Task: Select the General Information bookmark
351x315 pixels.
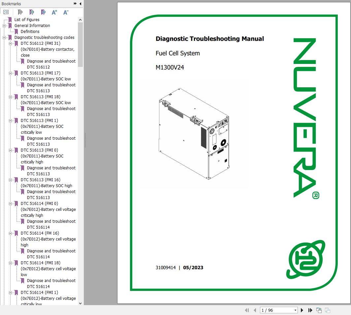Action: (32, 25)
